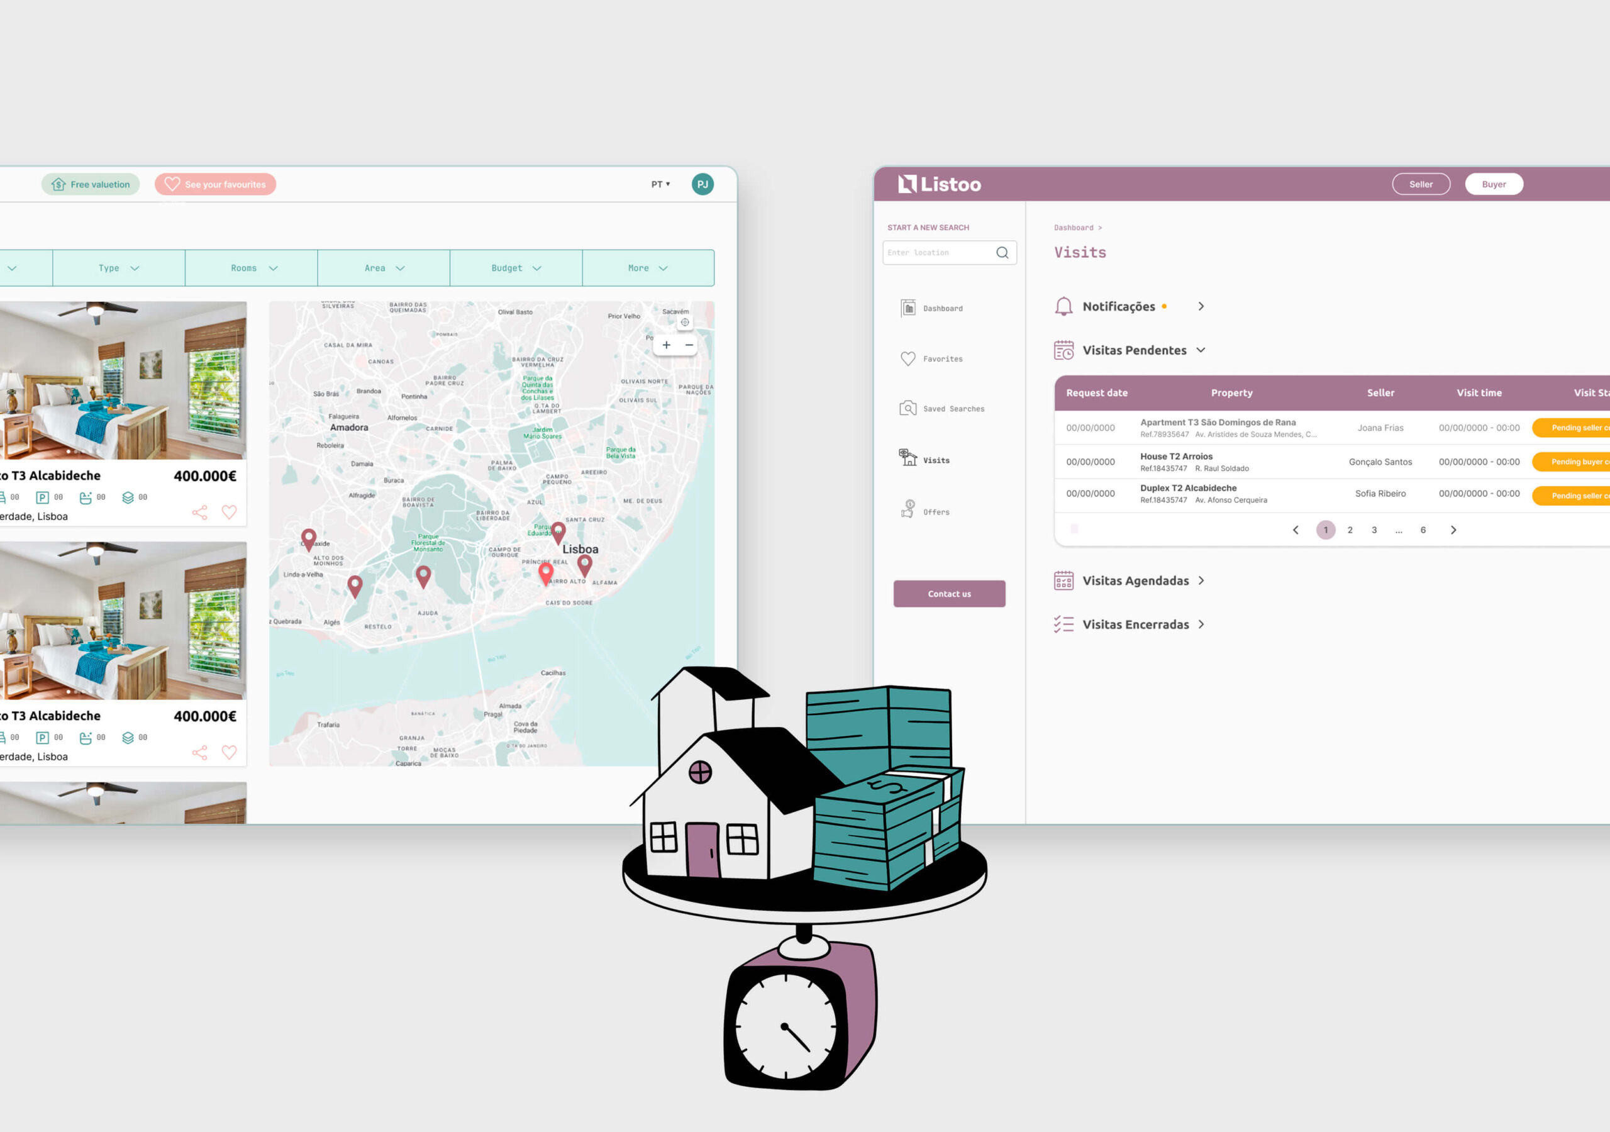Open the Budget filter dropdown
Screen dimensions: 1610x1132
tap(516, 268)
